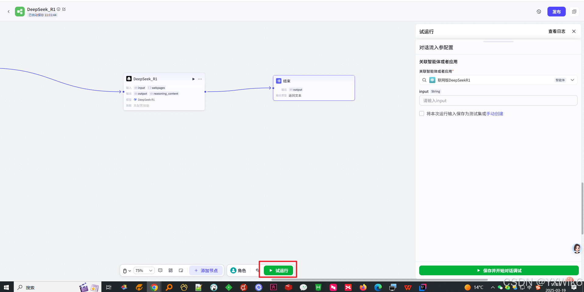Click the DeepSeek-R1 model tag in node

[x=144, y=99]
